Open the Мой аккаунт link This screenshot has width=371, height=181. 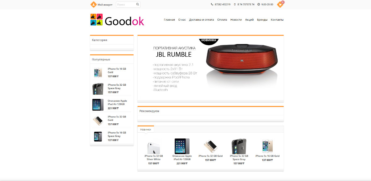click(x=105, y=5)
